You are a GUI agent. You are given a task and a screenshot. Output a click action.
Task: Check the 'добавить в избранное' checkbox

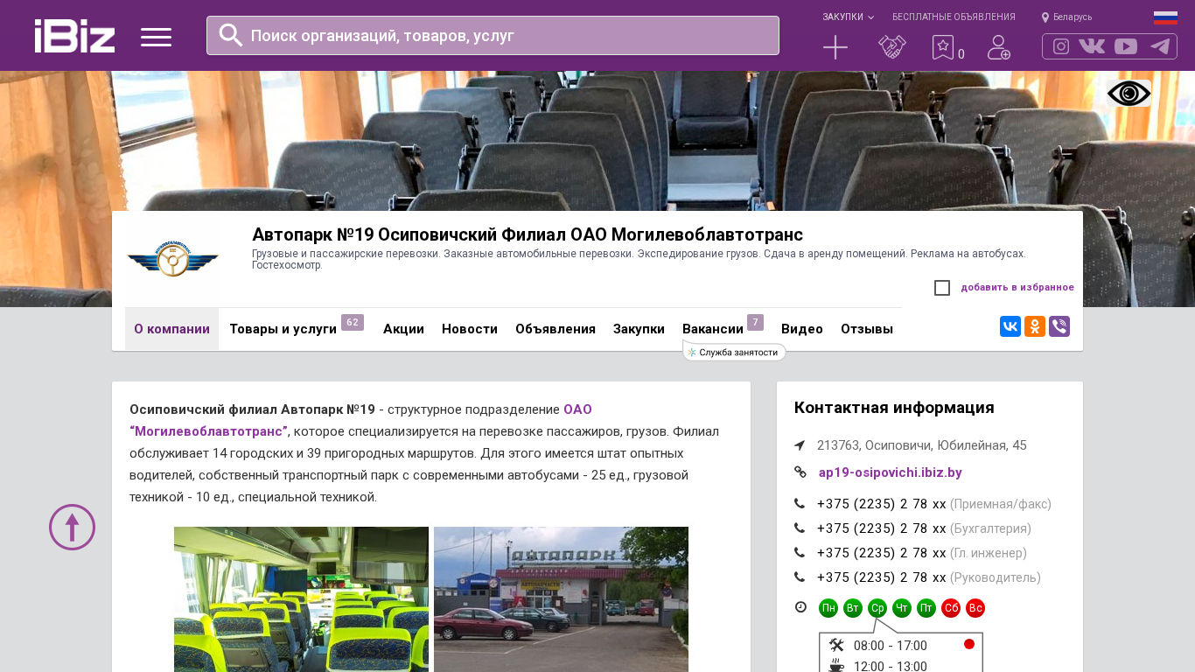942,288
